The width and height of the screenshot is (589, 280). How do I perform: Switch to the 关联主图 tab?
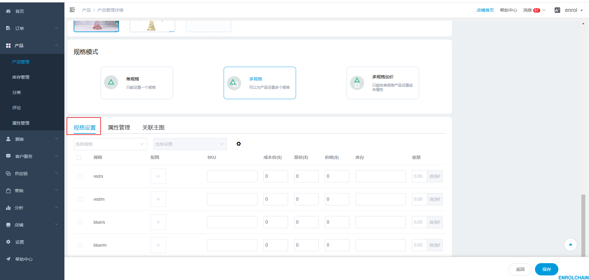pos(153,128)
